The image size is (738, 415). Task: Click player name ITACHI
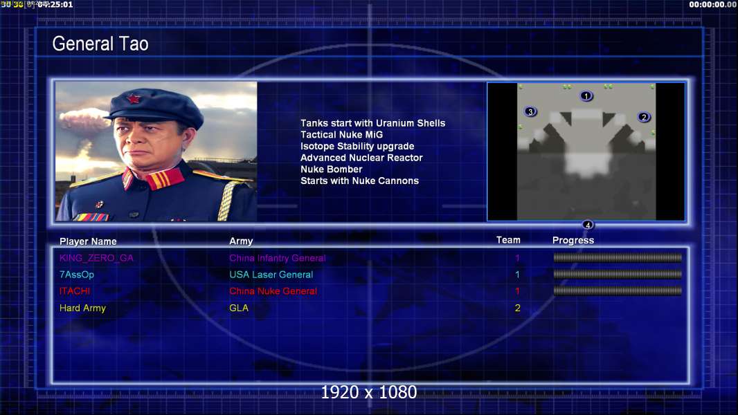(74, 291)
